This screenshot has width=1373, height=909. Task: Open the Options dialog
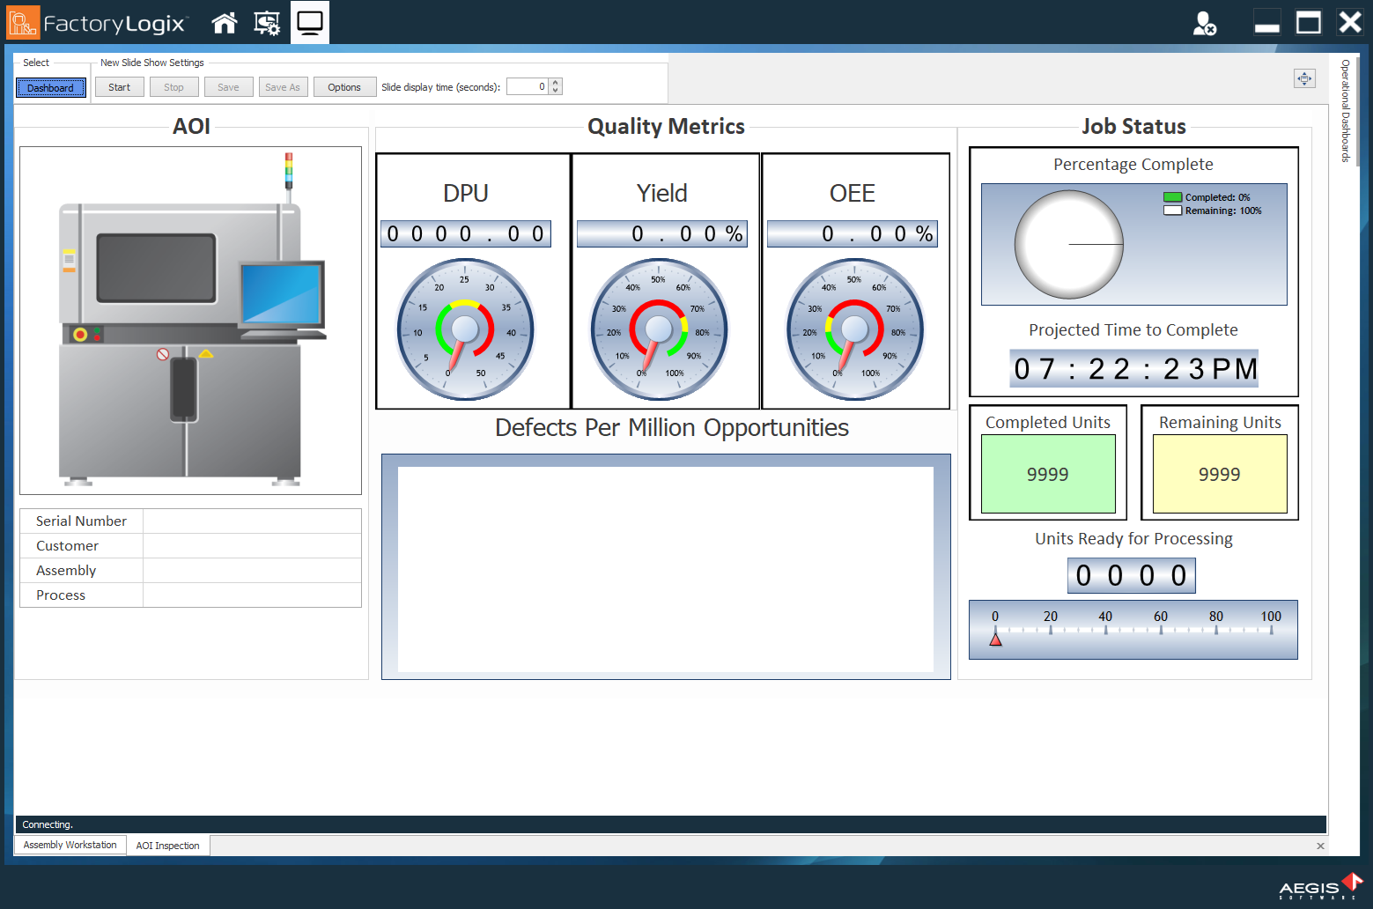(344, 86)
